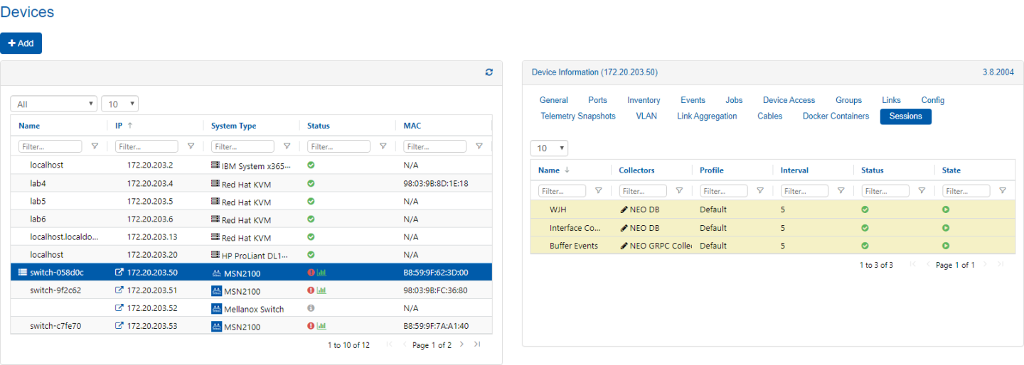Viewport: 1024px width, 365px height.
Task: Switch to the Ports tab
Action: coord(597,100)
